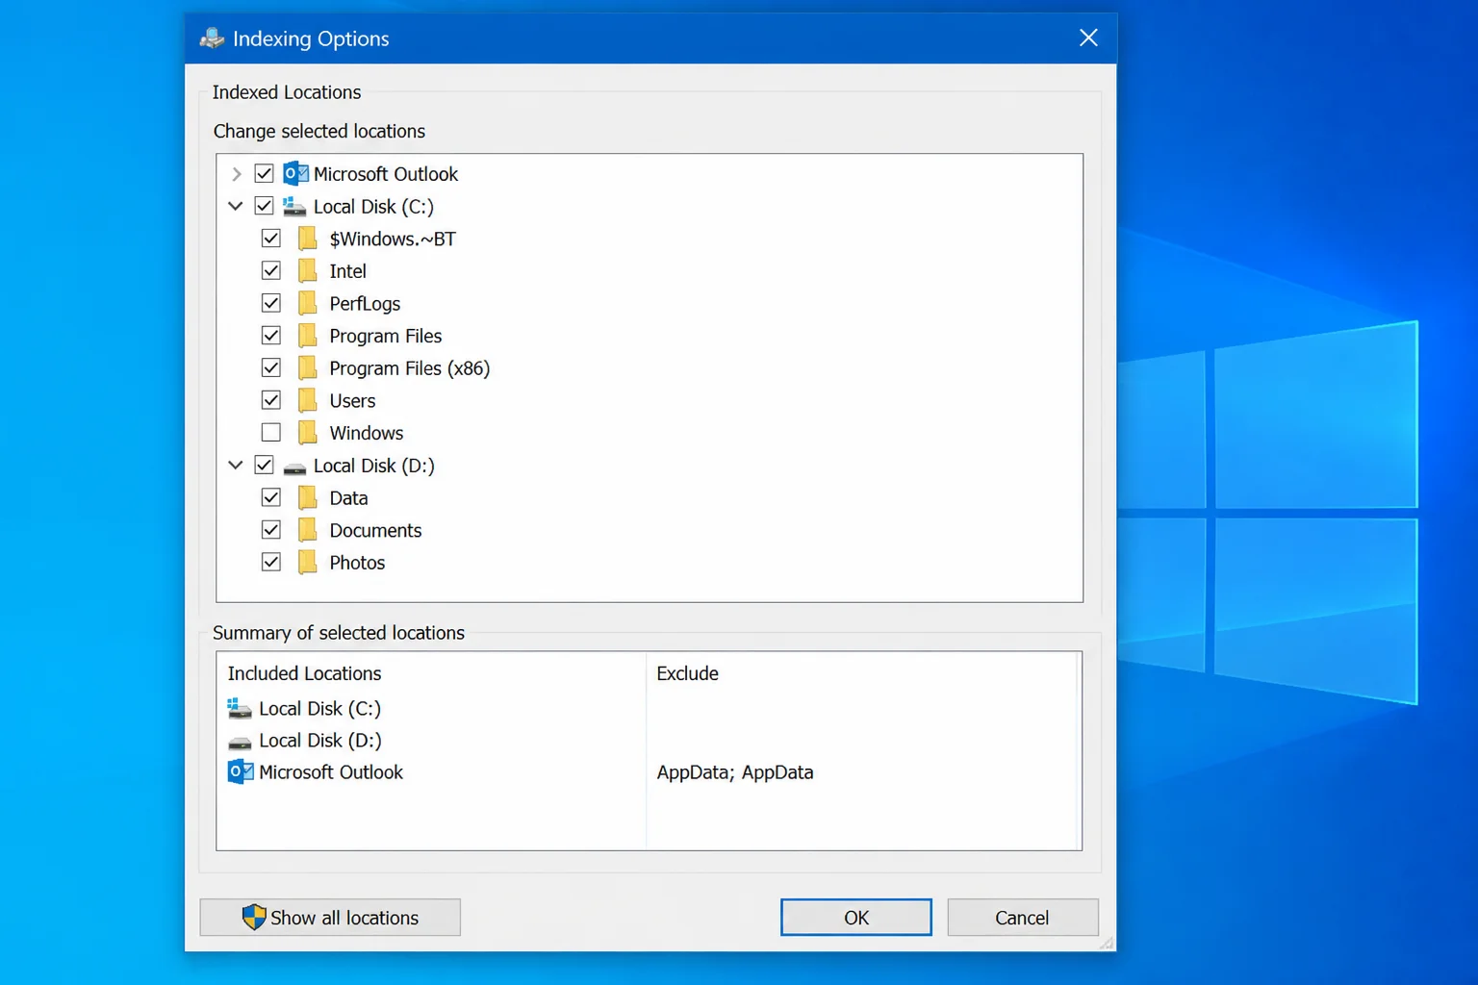Select the Program Files (x86) label
Screen dimensions: 1478x985
point(410,368)
